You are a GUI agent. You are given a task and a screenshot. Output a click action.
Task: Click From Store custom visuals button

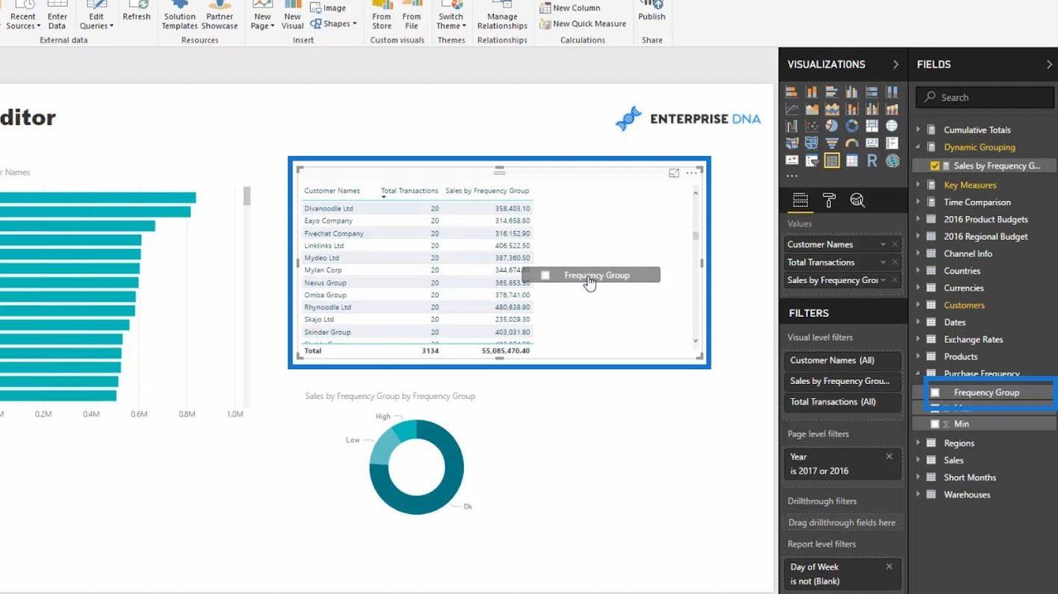[382, 16]
